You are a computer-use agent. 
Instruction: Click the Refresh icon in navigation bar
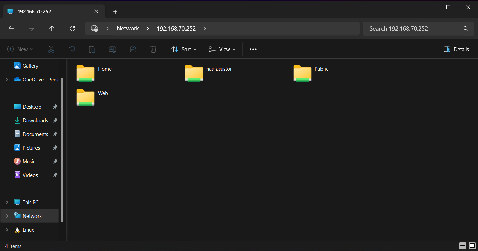[72, 29]
